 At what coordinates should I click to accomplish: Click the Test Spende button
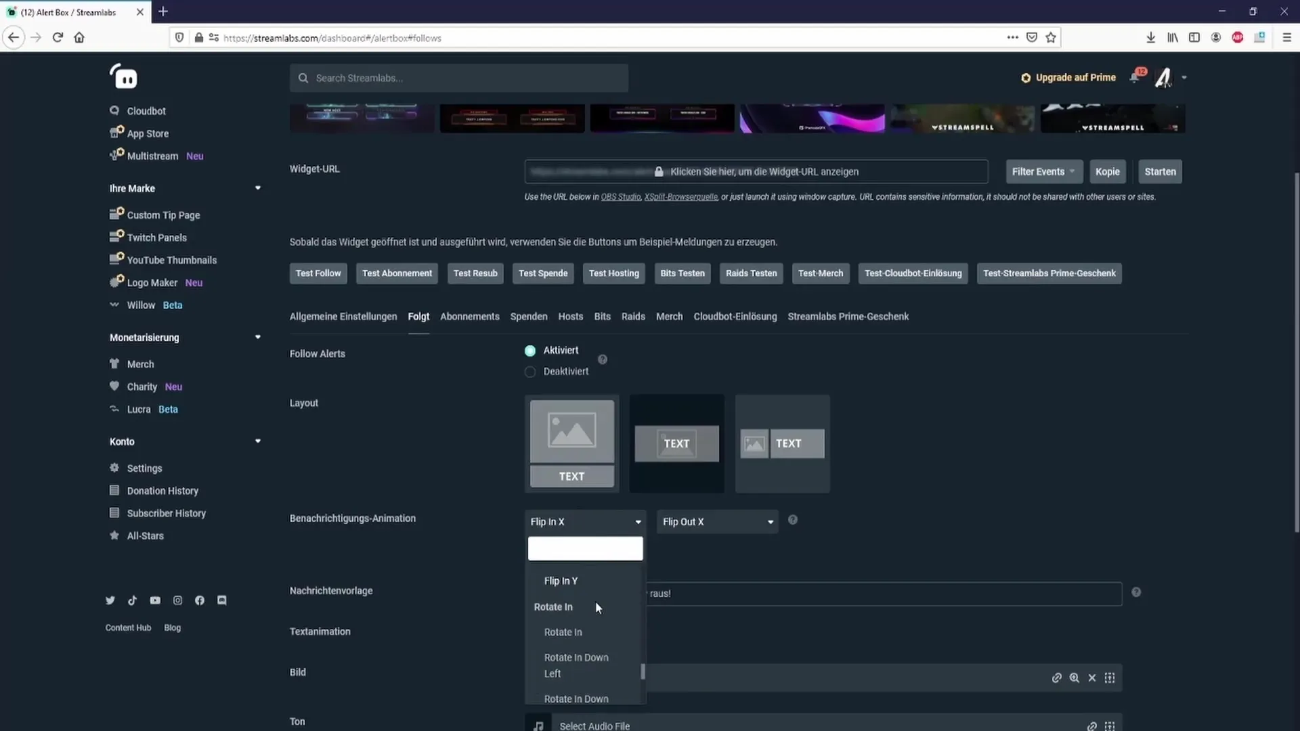543,273
